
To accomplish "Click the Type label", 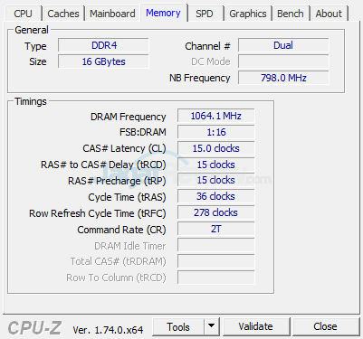I will tap(35, 46).
